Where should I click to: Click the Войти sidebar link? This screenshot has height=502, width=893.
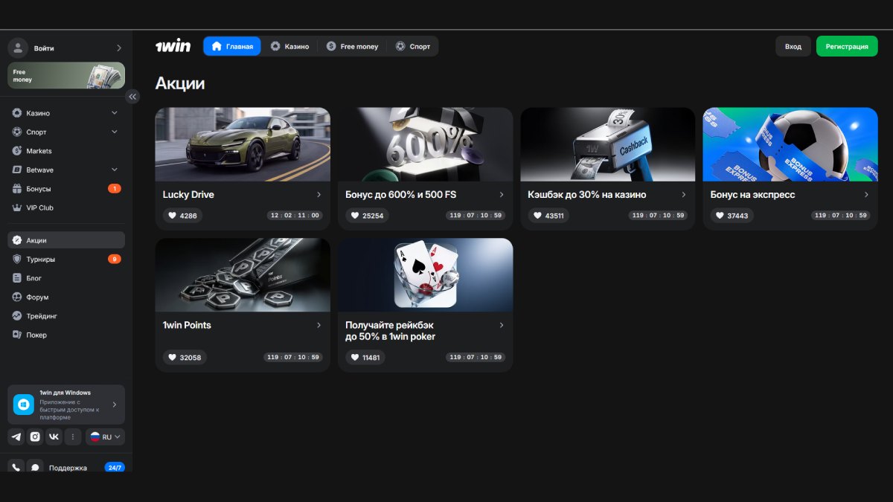pos(44,48)
